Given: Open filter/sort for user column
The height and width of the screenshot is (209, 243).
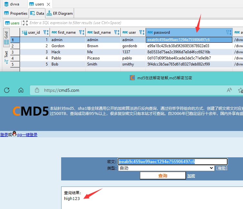Looking at the screenshot, I should coord(142,32).
